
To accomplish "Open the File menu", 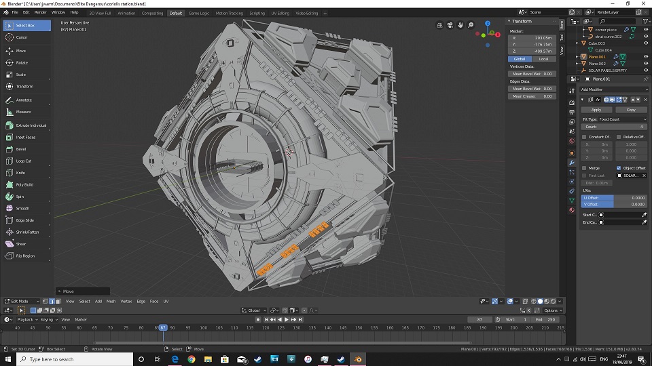I will point(15,12).
